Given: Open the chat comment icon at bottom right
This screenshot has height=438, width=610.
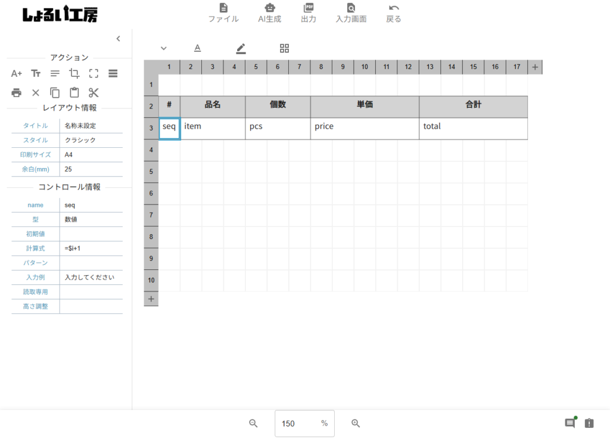Looking at the screenshot, I should pyautogui.click(x=570, y=423).
